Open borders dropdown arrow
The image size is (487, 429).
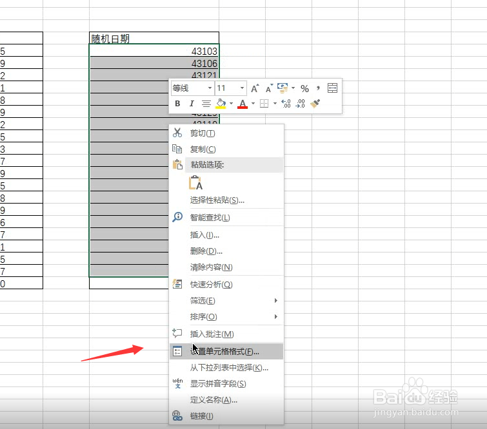[x=275, y=103]
